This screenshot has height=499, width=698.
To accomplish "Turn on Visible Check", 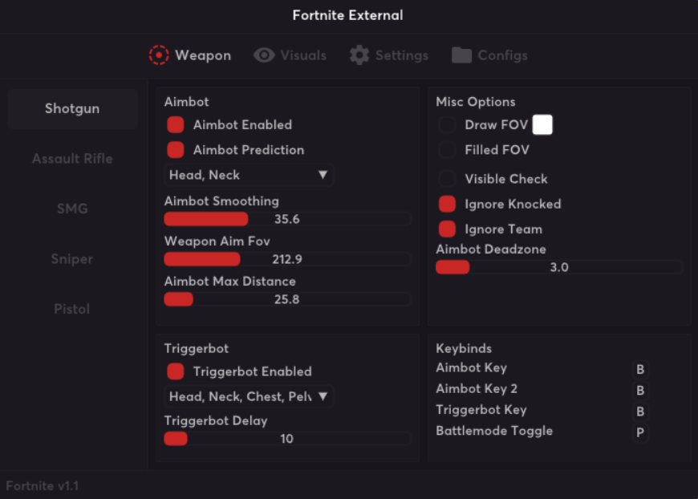I will point(447,178).
